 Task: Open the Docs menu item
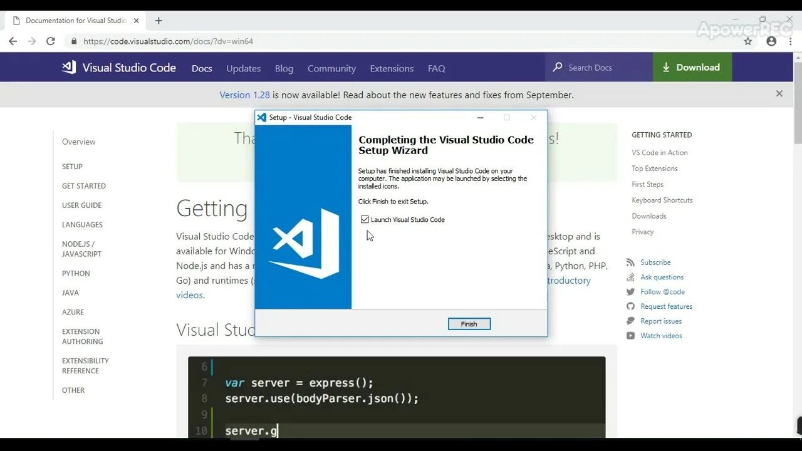pyautogui.click(x=202, y=68)
